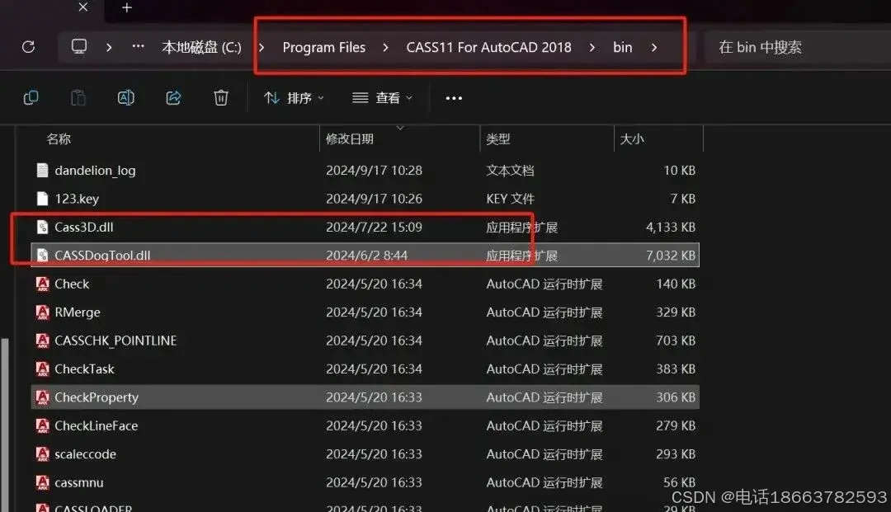Select 本地磁盘 (C:) breadcrumb

pyautogui.click(x=201, y=47)
